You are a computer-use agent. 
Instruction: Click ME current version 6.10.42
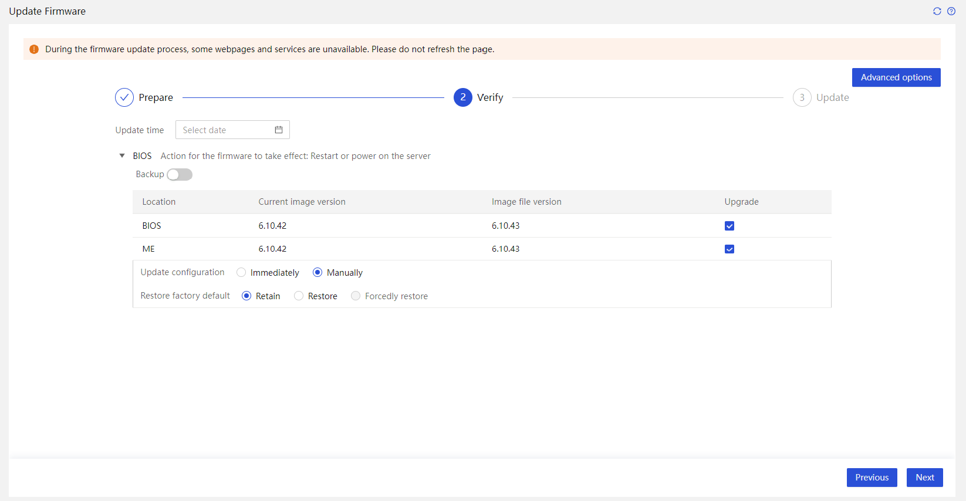tap(272, 249)
